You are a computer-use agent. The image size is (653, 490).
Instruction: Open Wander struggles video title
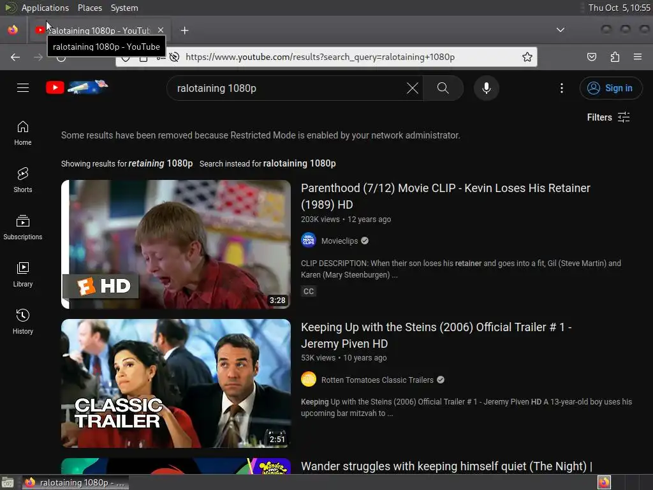(446, 466)
